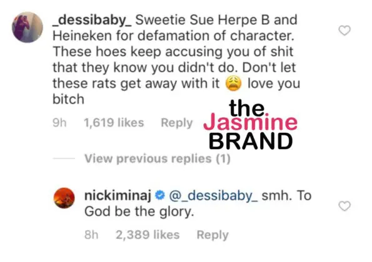This screenshot has height=262, width=372.
Task: Like nickiminaj's reply with the heart icon
Action: [344, 206]
